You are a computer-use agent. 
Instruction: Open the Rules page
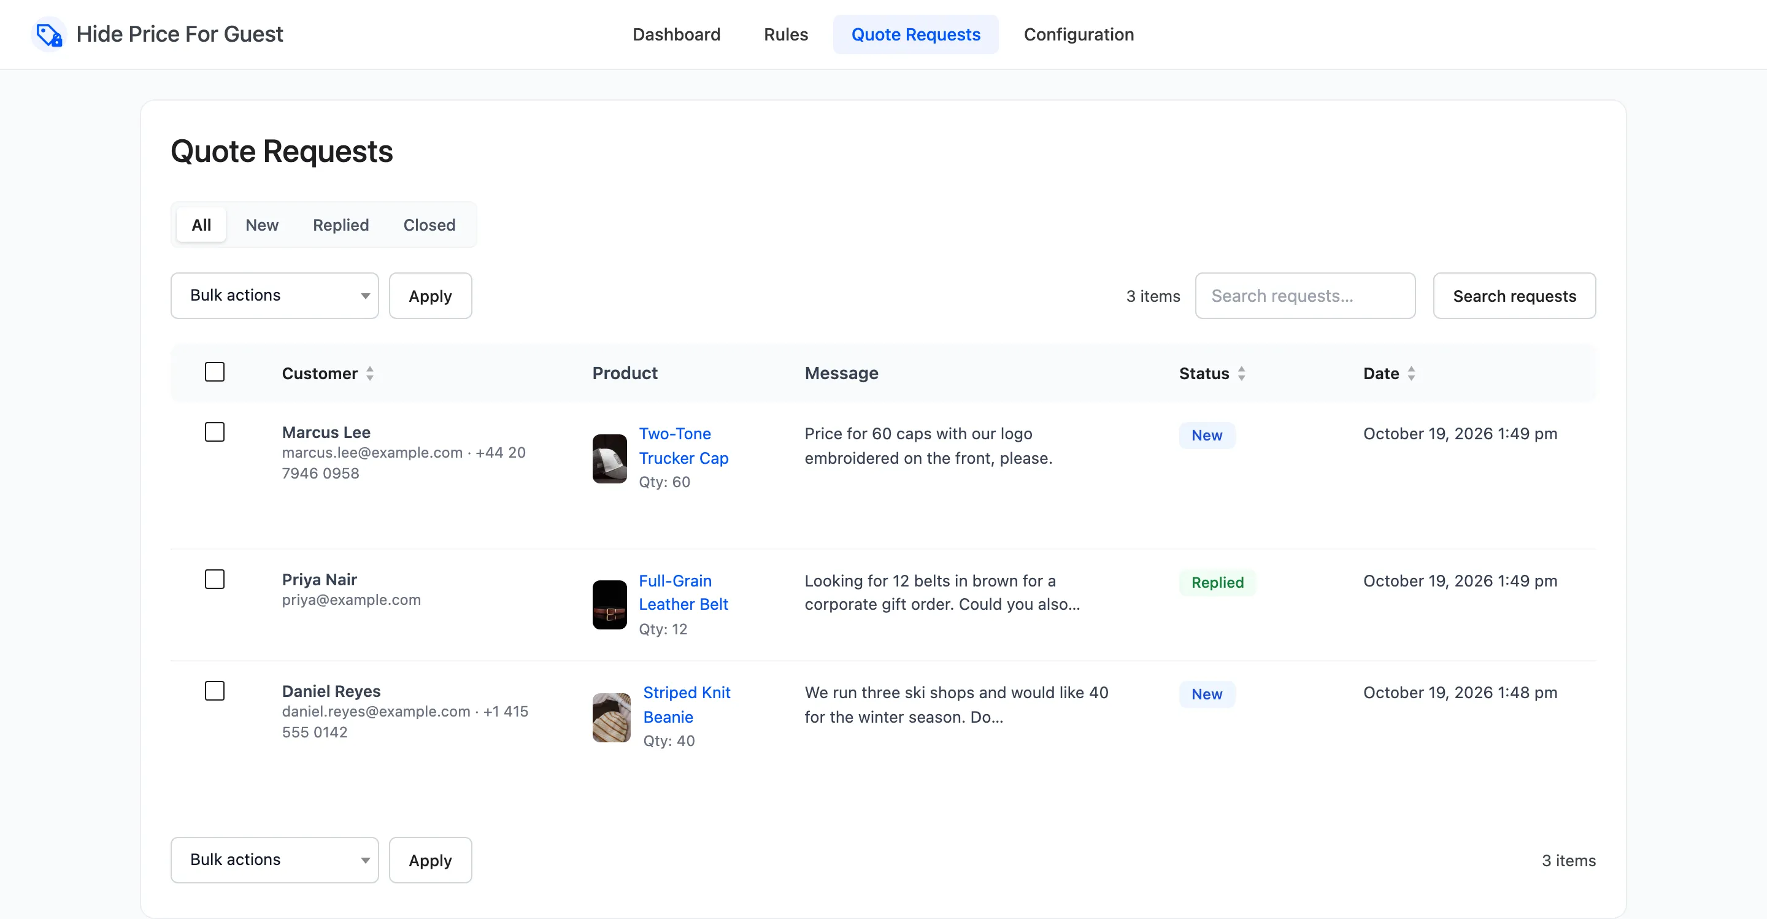pyautogui.click(x=786, y=34)
